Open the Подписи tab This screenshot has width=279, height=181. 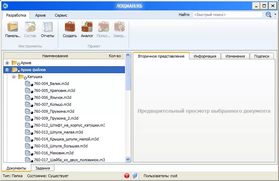coord(262,56)
